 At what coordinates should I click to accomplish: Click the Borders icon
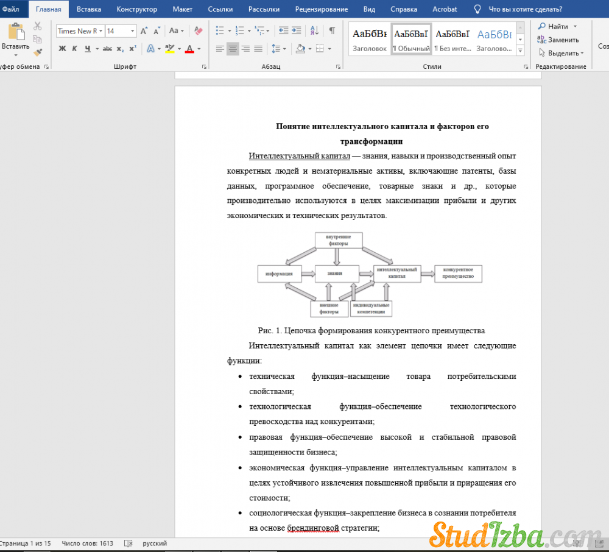point(320,49)
